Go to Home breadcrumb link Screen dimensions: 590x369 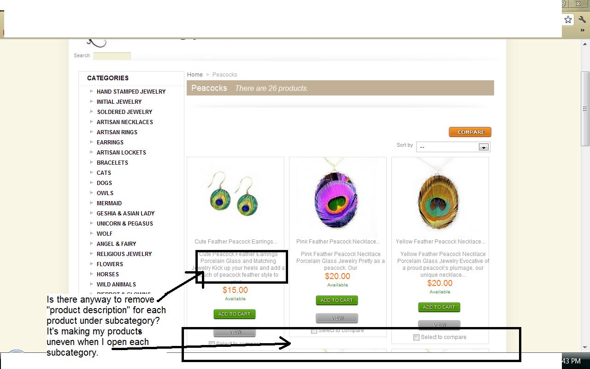click(195, 74)
